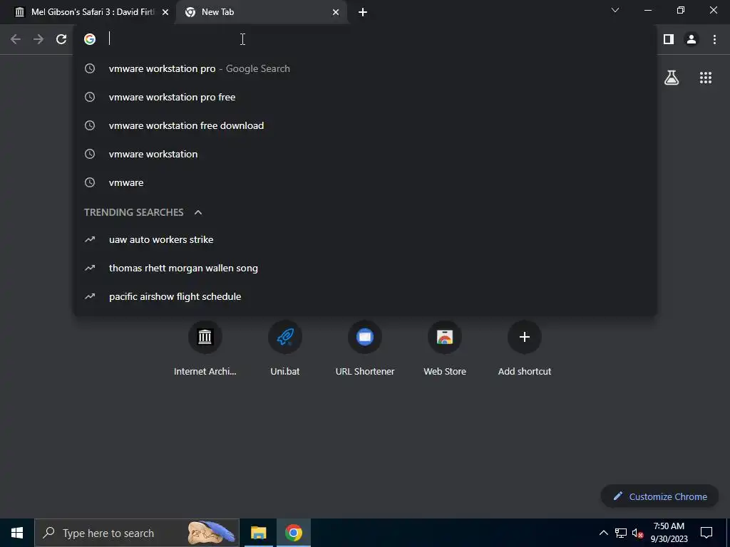Pick trending search 'thomas rhett morgan wallen song'
Image resolution: width=730 pixels, height=547 pixels.
365,268
